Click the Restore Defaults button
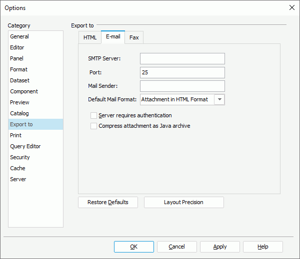The height and width of the screenshot is (259, 300). (108, 202)
